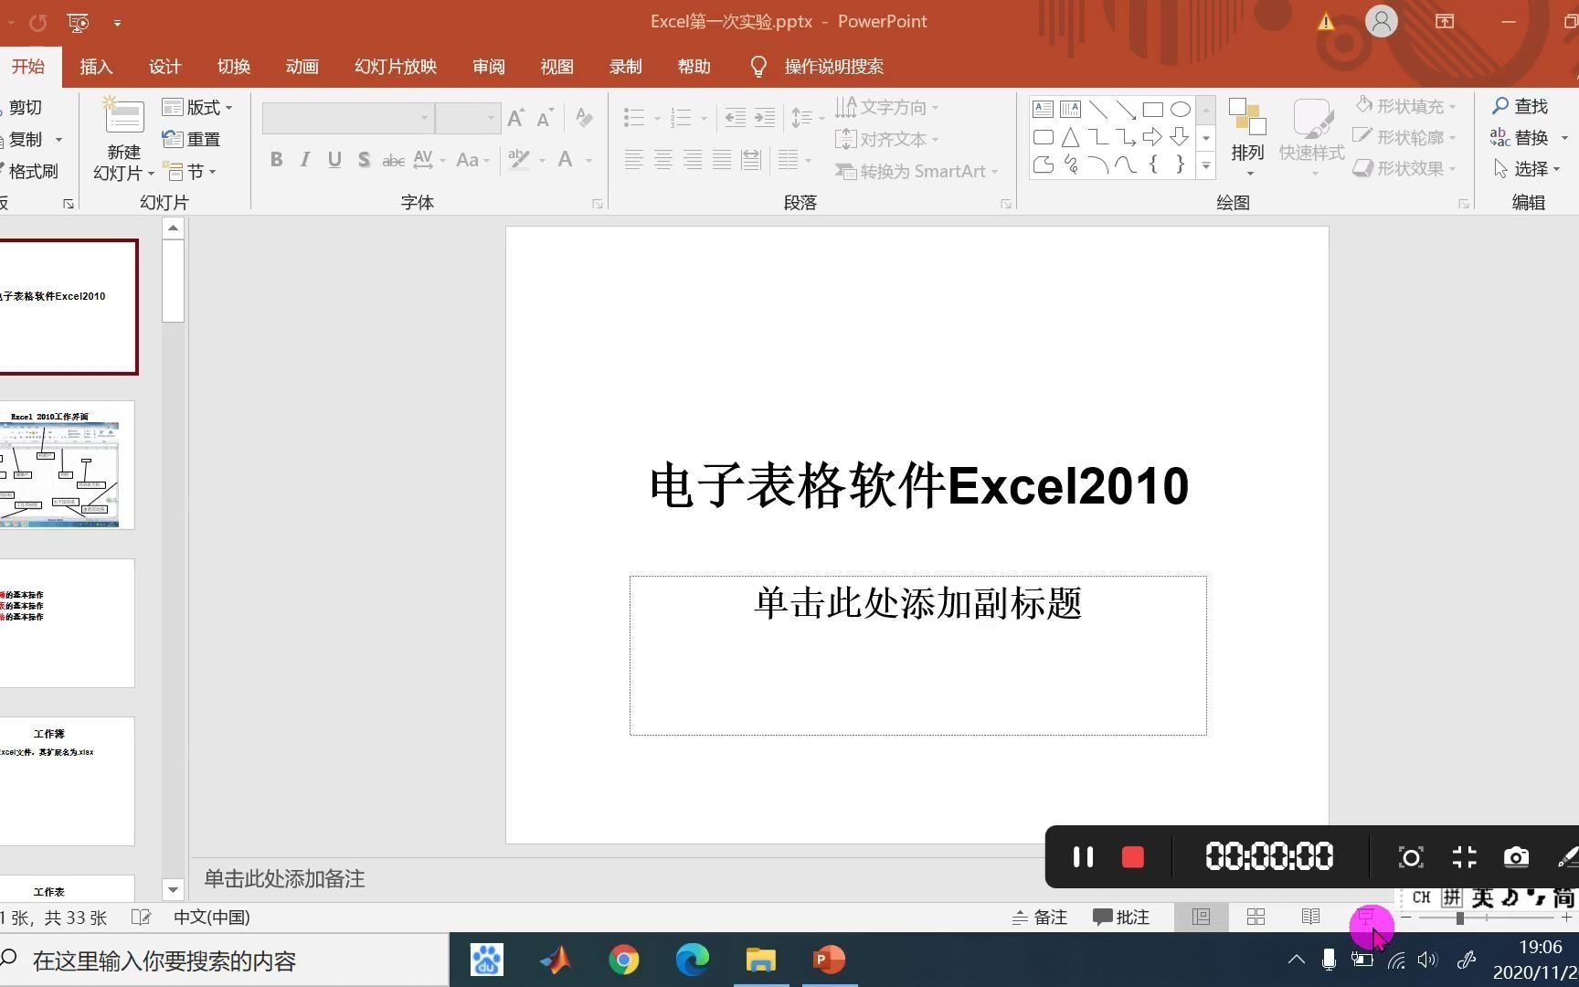Toggle the 批注 (Comments) pane
1579x987 pixels.
click(1122, 917)
